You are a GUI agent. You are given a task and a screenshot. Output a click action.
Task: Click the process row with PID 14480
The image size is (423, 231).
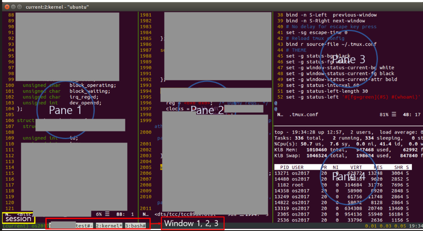pyautogui.click(x=342, y=179)
